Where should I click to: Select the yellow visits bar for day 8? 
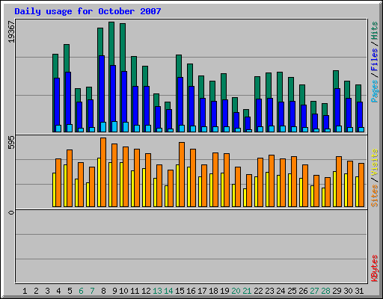(99, 182)
